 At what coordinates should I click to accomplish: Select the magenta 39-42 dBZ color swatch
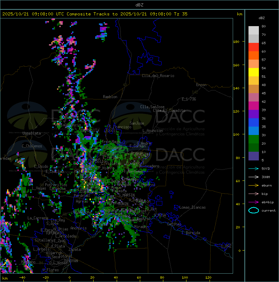coord(254,106)
